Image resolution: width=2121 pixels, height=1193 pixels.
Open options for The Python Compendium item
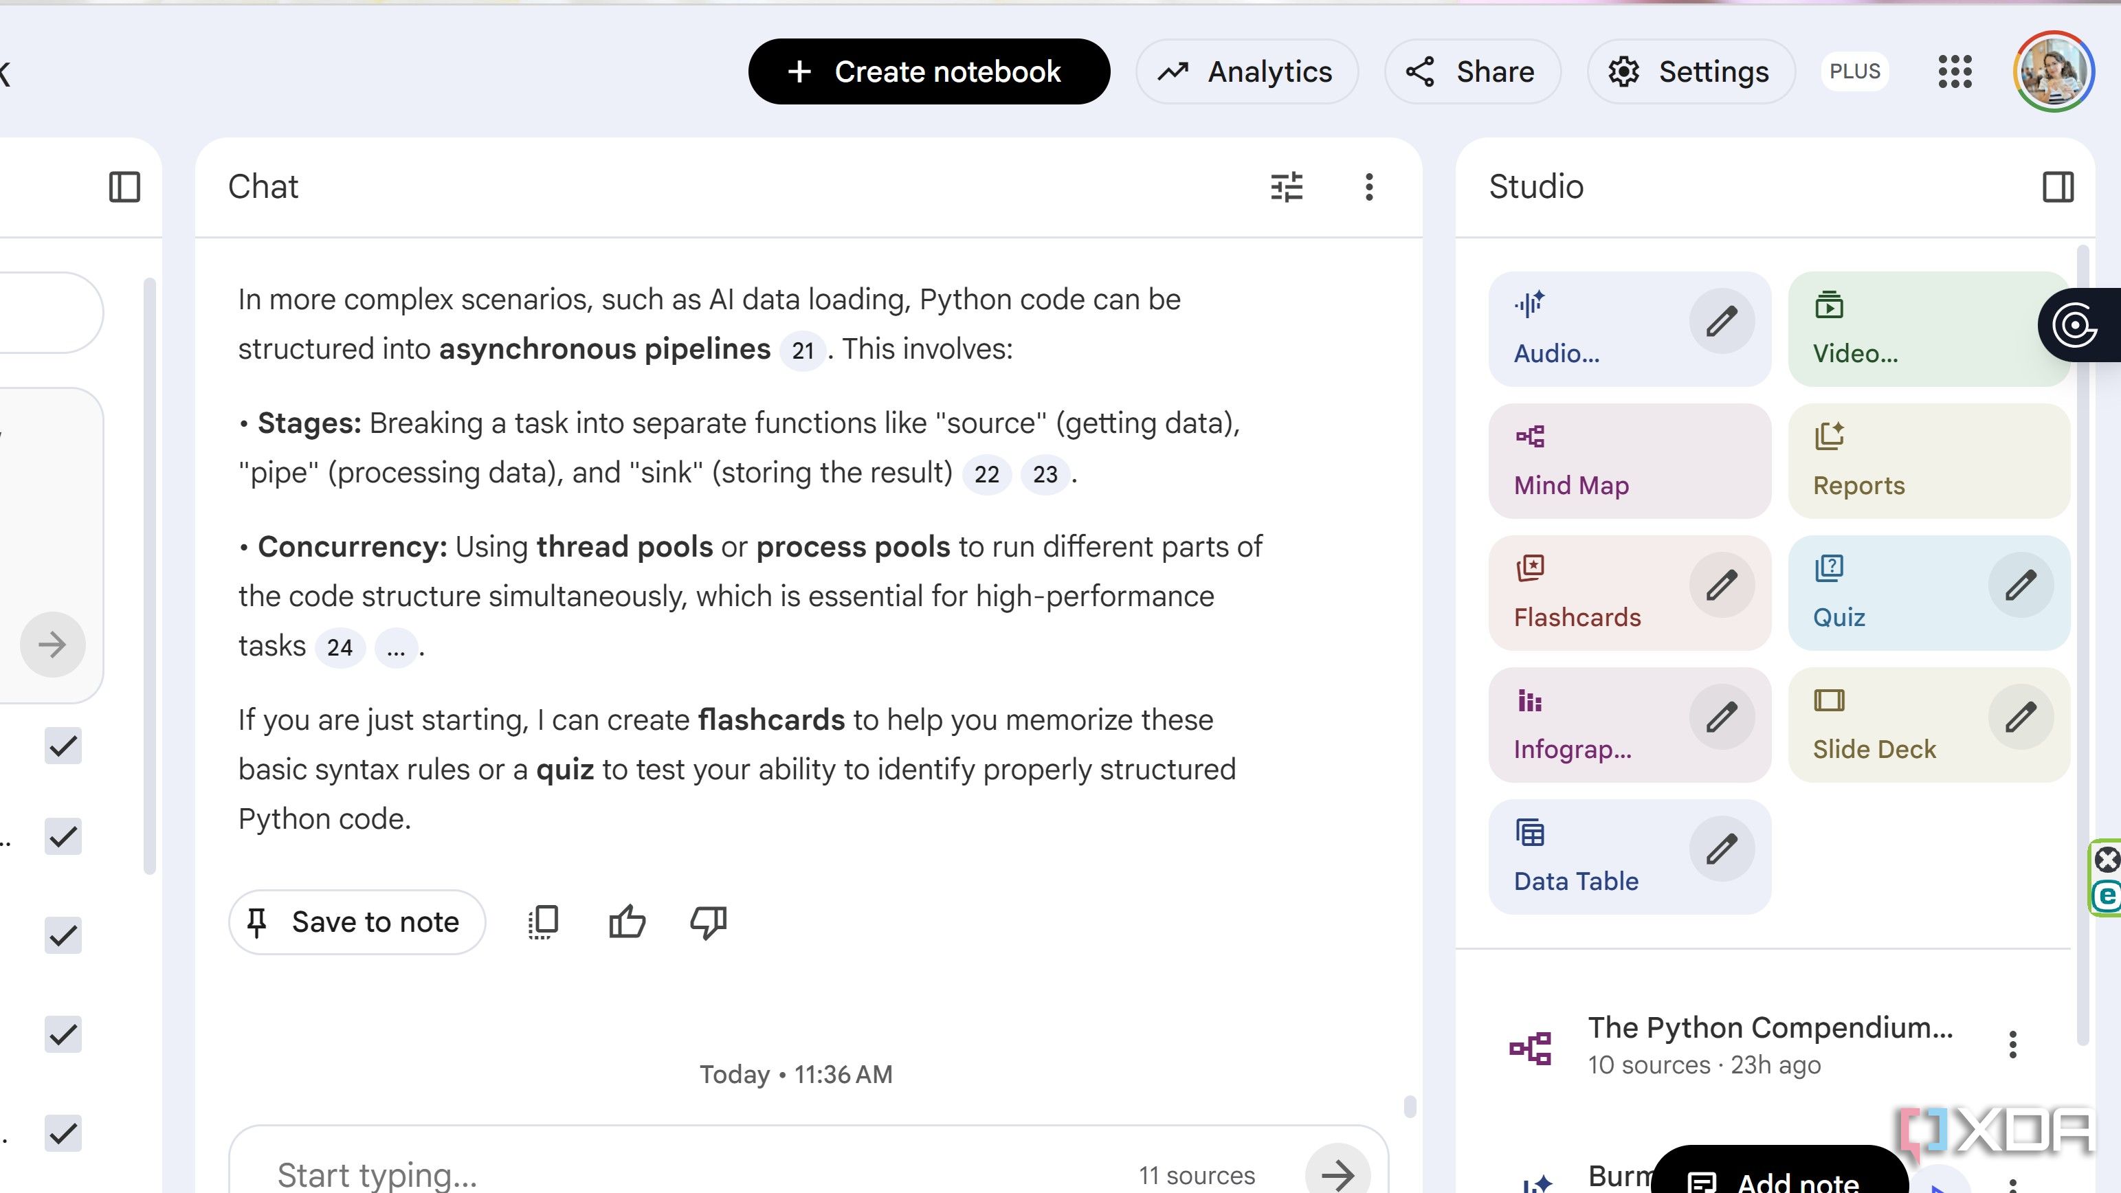(x=2012, y=1044)
